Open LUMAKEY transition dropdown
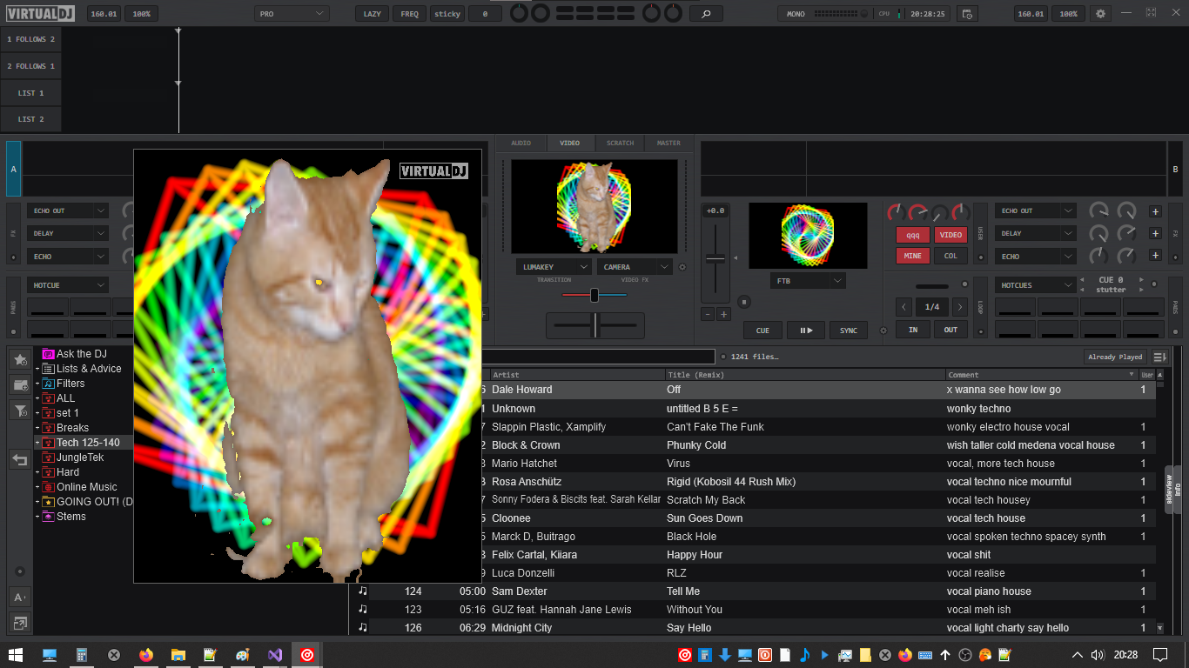Viewport: 1189px width, 668px height. (x=554, y=267)
